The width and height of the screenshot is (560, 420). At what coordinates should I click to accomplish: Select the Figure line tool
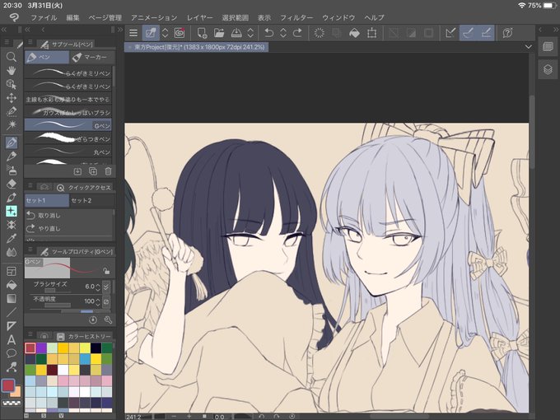[x=12, y=312]
